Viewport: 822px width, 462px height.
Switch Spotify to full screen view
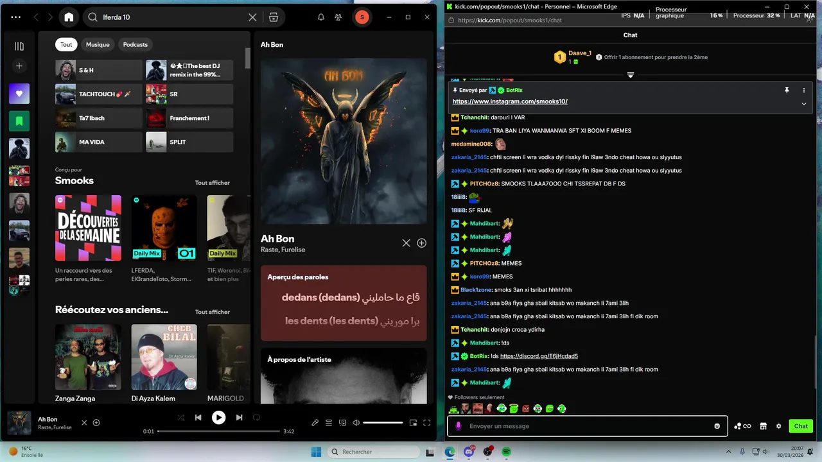tap(426, 423)
